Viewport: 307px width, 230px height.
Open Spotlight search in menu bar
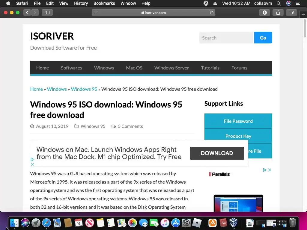coord(279,3)
